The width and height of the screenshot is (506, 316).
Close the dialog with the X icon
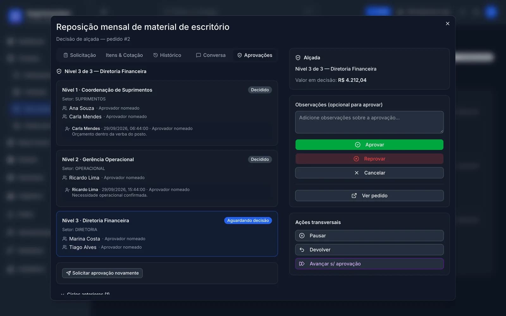tap(447, 23)
